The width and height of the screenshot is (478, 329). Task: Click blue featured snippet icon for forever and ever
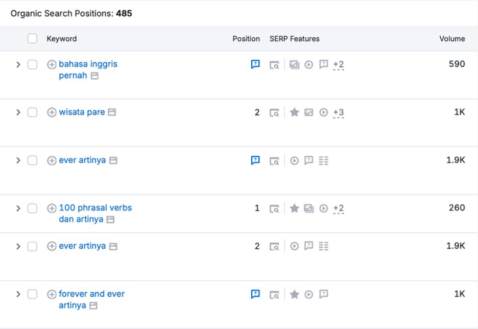click(255, 294)
